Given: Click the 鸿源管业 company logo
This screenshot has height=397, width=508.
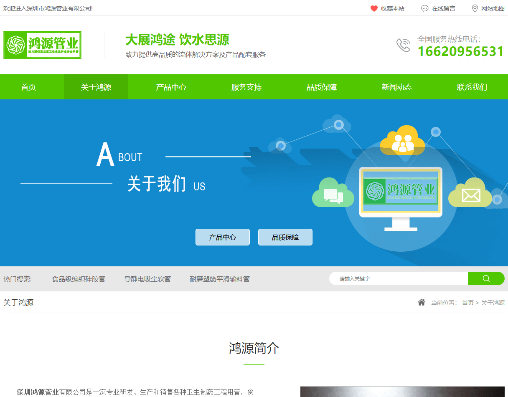Looking at the screenshot, I should click(42, 45).
